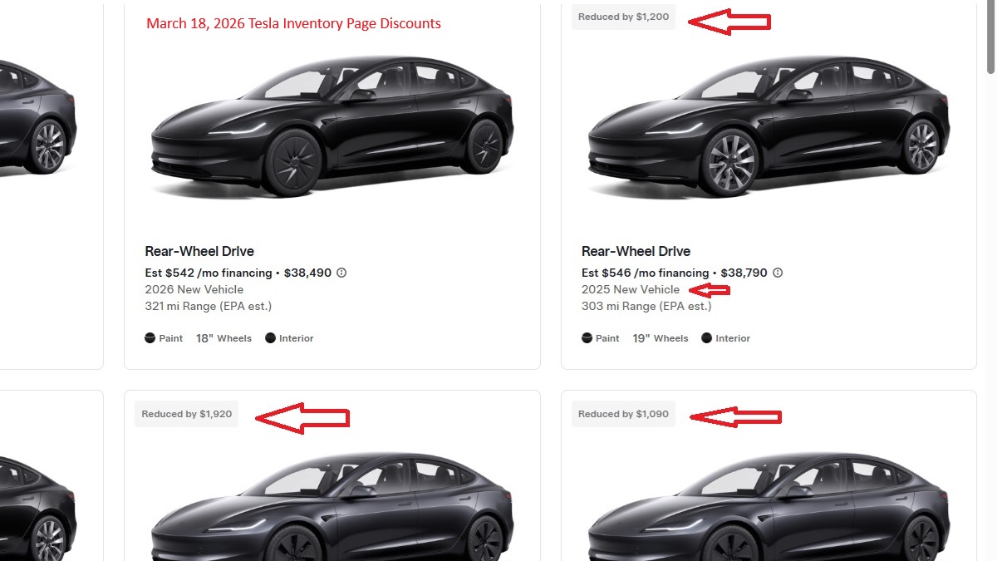Expand details on the 2026 Rear-Wheel Drive card
Screen dimensions: 997x561
[x=332, y=187]
